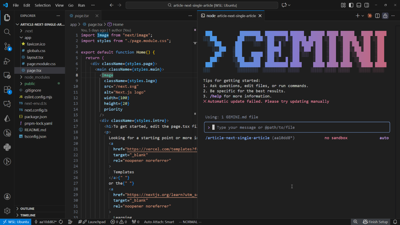This screenshot has height=225, width=400.
Task: Open Extensions view in activity bar
Action: click(x=7, y=90)
